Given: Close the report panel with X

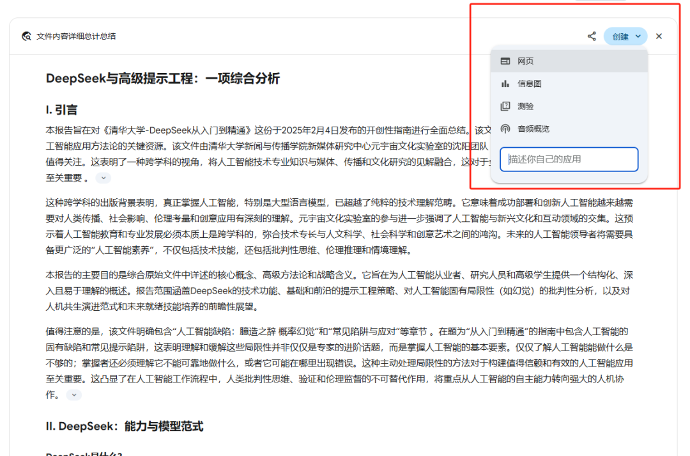Looking at the screenshot, I should (x=659, y=36).
